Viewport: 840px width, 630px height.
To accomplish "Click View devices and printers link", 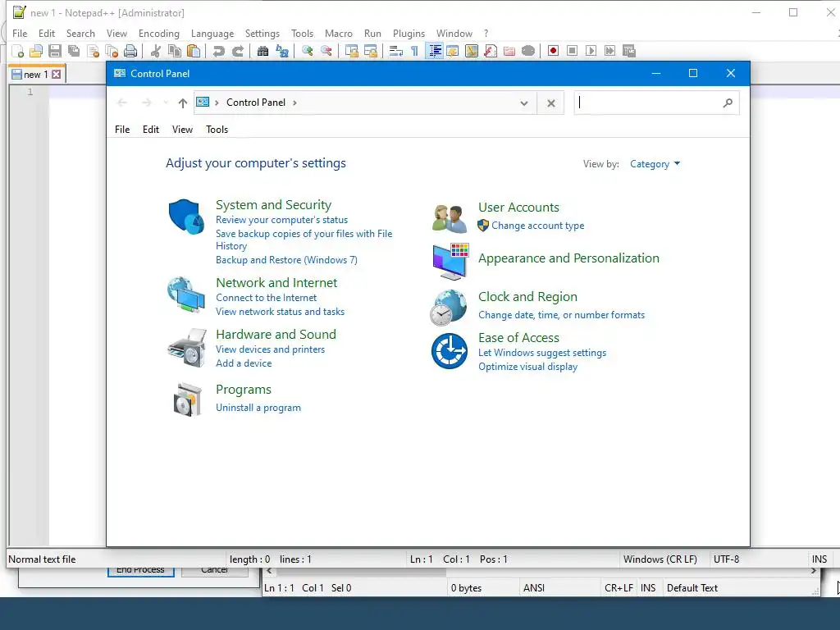I will pos(270,349).
